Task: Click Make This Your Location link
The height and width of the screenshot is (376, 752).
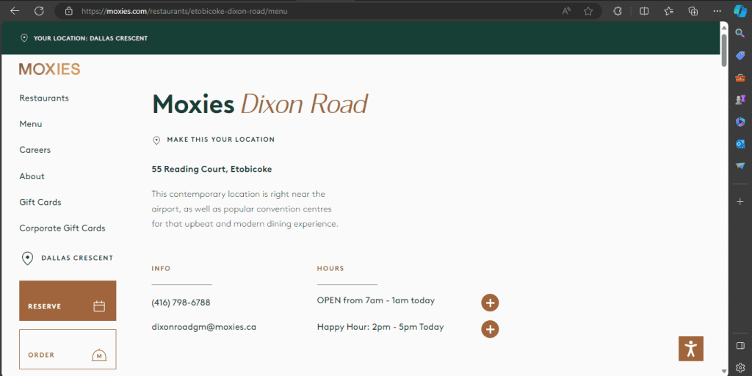Action: click(220, 140)
